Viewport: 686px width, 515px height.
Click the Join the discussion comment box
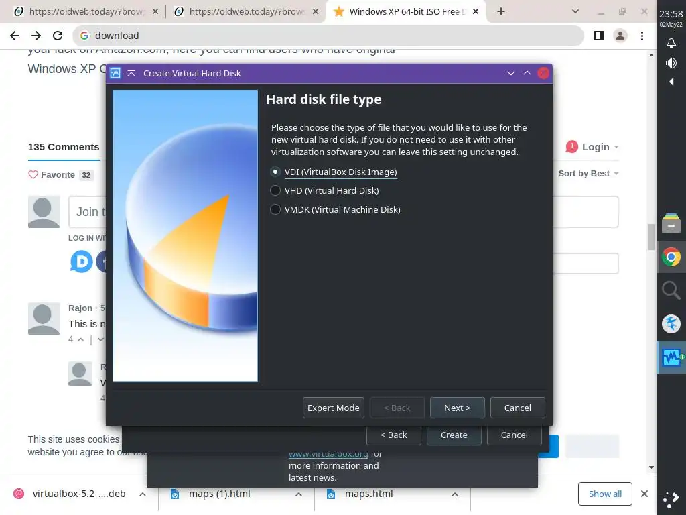pos(88,212)
